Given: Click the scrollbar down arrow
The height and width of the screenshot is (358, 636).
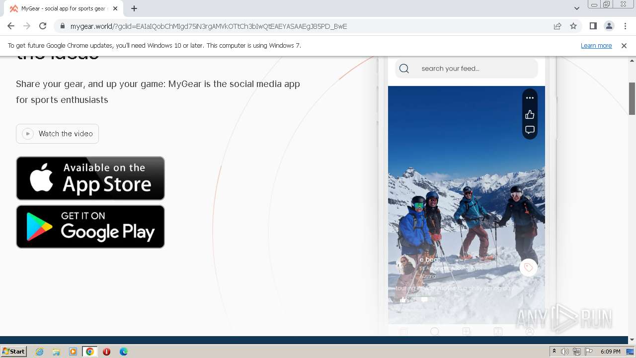Looking at the screenshot, I should (632, 340).
